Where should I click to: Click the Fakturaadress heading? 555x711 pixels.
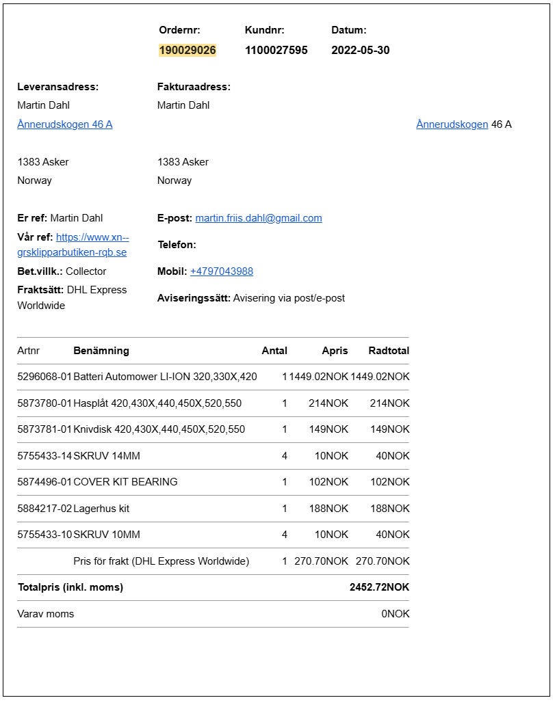[194, 87]
